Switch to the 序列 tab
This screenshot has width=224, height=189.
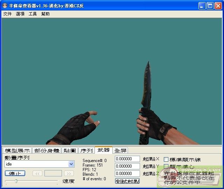(x=86, y=150)
